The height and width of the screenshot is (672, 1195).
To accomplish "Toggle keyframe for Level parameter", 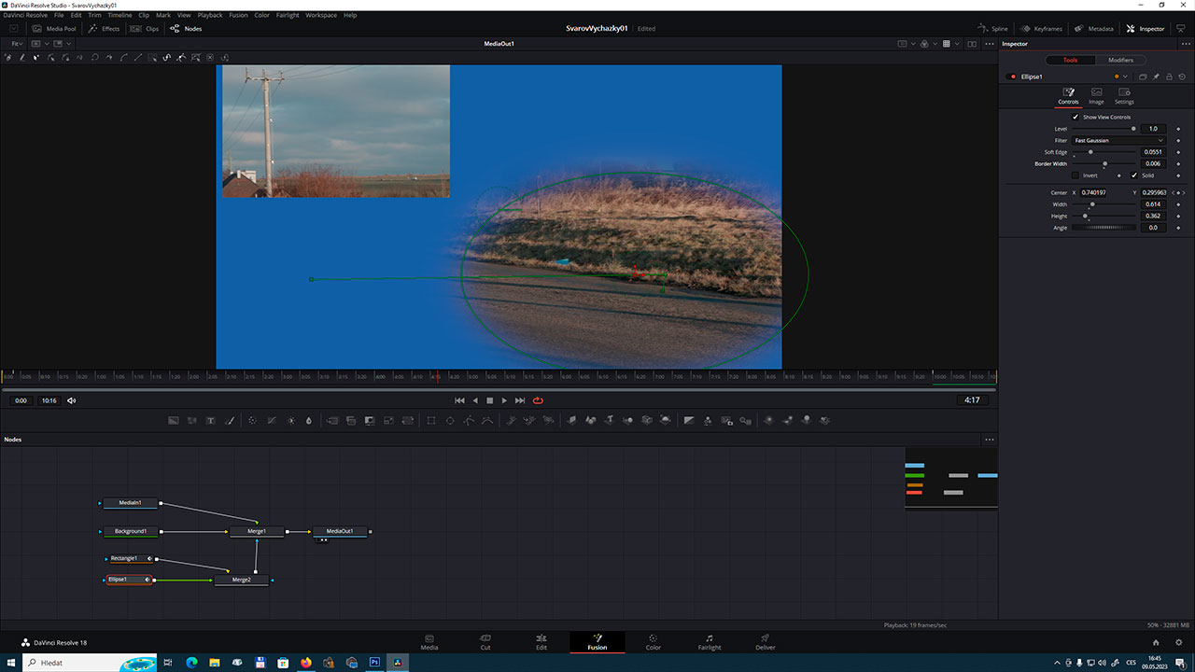I will pos(1178,129).
